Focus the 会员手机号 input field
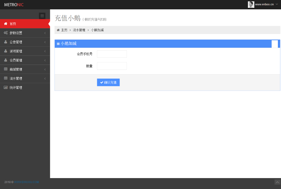 coord(112,54)
